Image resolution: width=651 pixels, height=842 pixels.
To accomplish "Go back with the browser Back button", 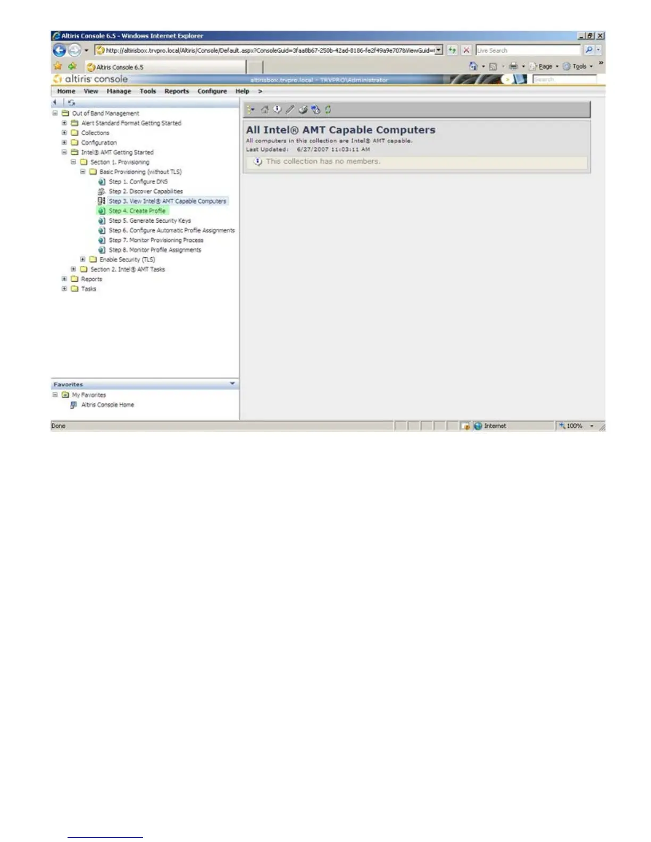I will tap(59, 50).
